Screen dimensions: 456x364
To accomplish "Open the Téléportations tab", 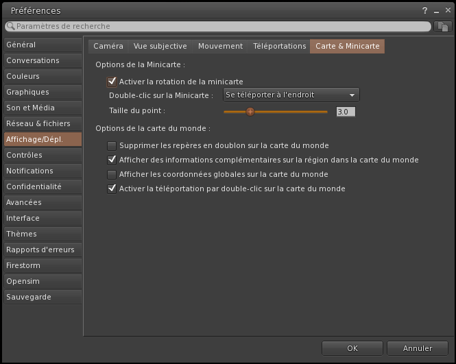I will [x=279, y=46].
